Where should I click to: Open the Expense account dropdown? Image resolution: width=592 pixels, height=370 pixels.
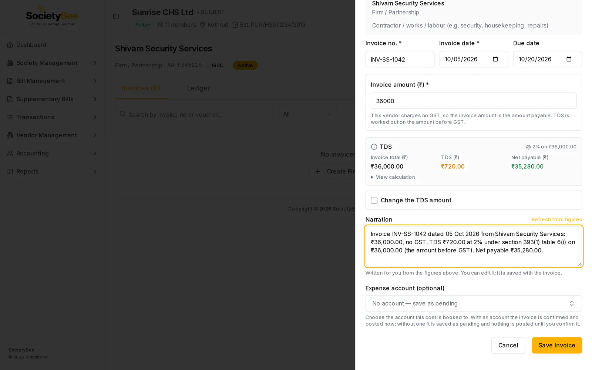point(474,303)
